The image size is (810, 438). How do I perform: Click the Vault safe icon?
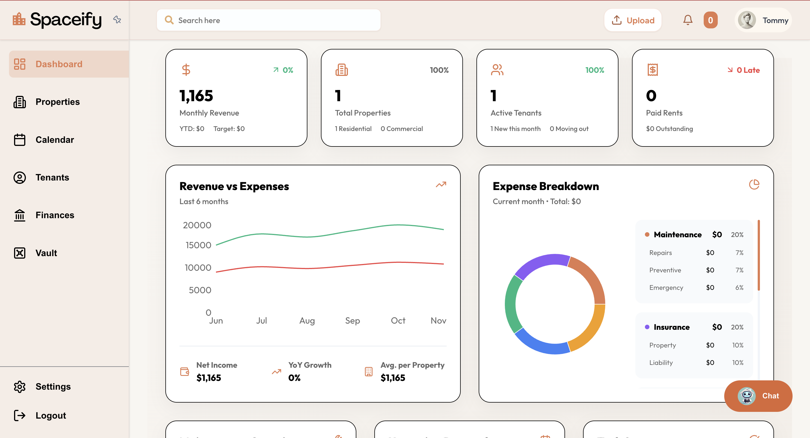[x=19, y=253]
